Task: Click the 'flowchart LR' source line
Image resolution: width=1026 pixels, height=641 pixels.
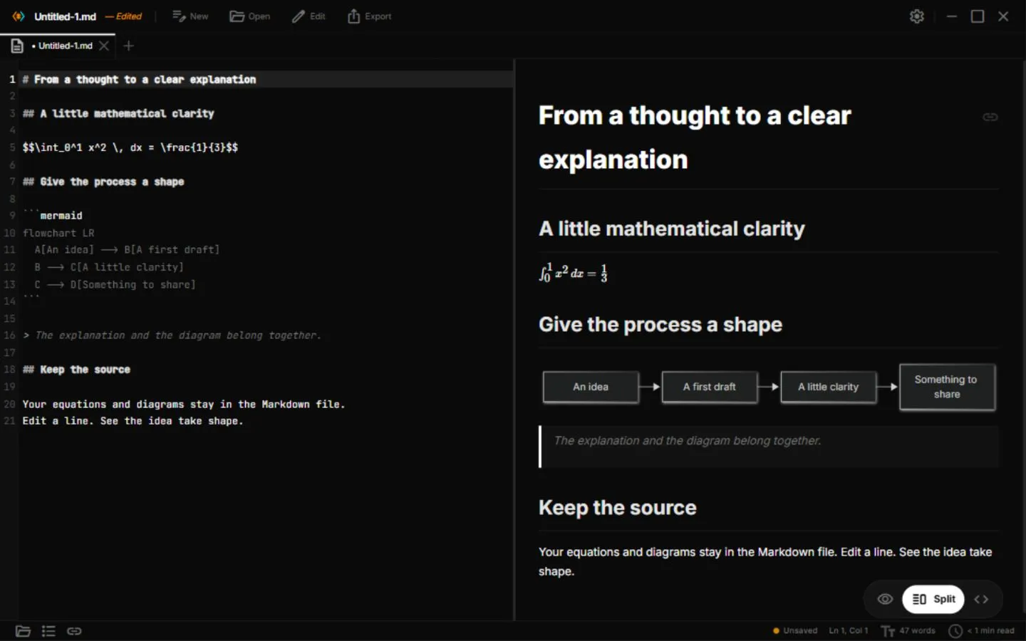Action: [58, 233]
